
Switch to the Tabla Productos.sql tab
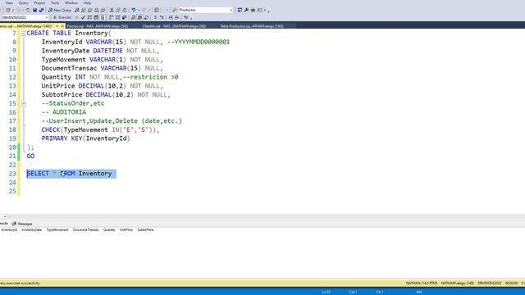pyautogui.click(x=252, y=26)
